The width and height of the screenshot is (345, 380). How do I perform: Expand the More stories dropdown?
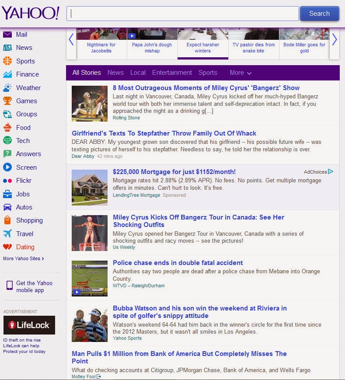coord(240,73)
